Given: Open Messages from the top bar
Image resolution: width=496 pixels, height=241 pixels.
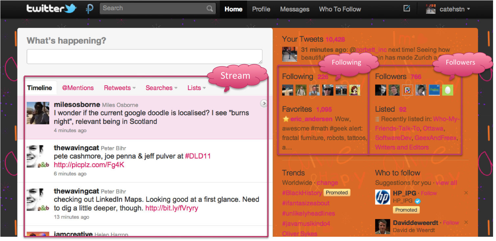Looking at the screenshot, I should 294,9.
